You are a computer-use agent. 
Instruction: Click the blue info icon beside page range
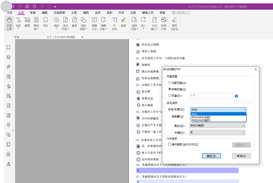pos(236,96)
